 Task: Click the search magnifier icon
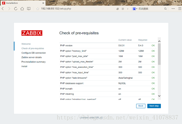click(x=165, y=9)
